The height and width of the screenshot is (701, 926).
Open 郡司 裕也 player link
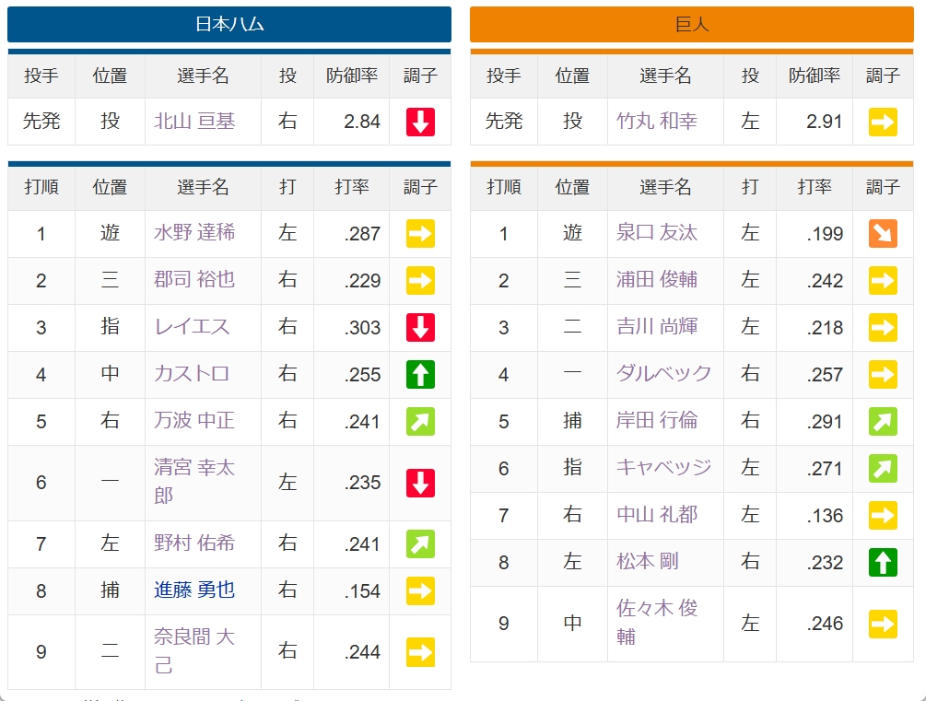pos(194,280)
